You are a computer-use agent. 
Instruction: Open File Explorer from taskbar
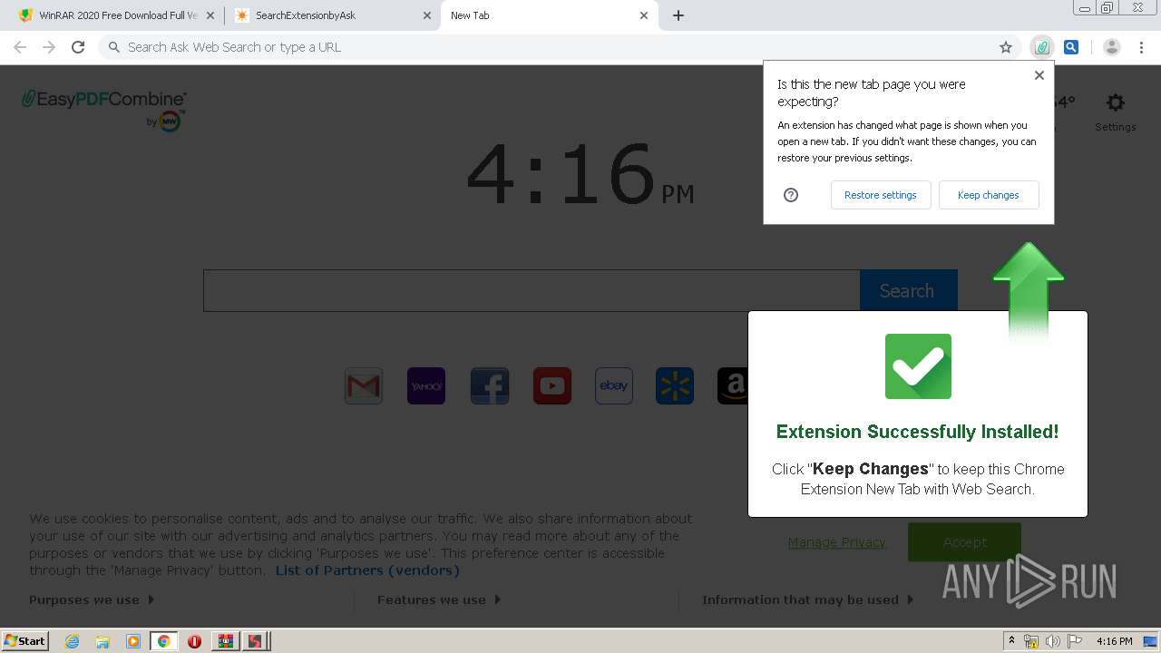(x=102, y=641)
